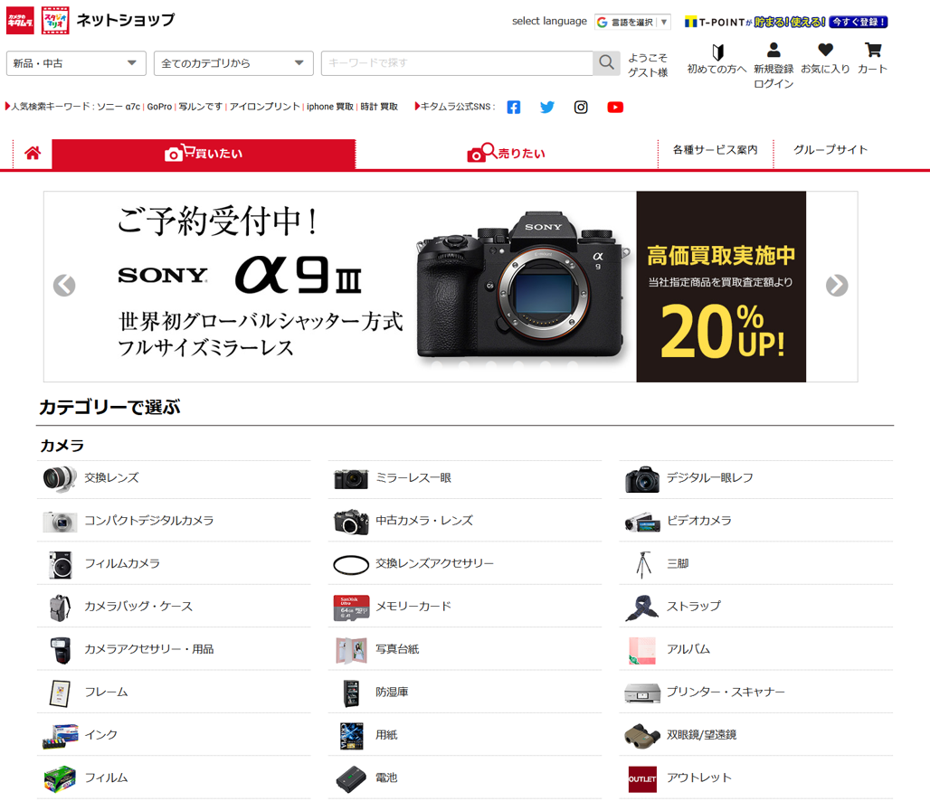Open グループサイト menu

830,150
